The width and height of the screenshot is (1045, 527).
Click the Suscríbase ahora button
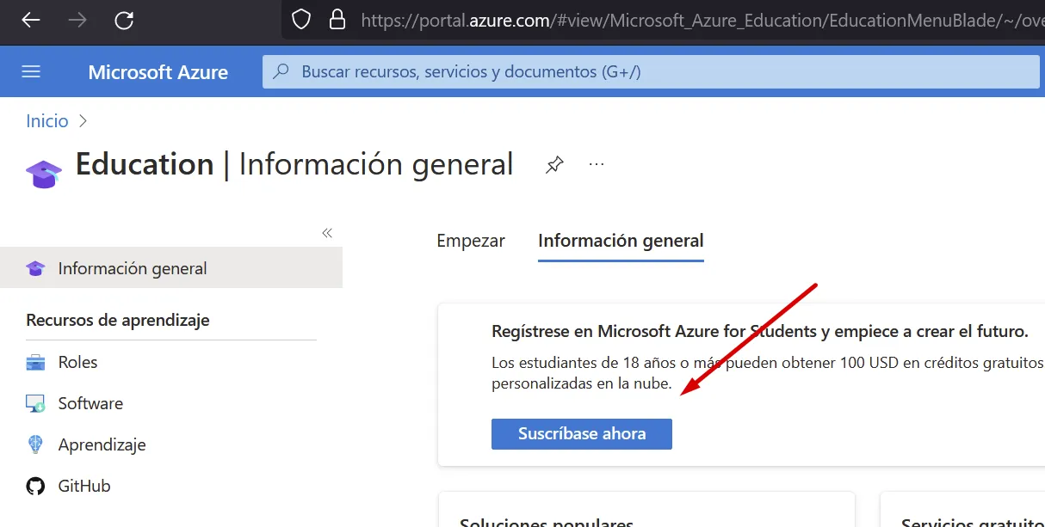click(x=581, y=433)
